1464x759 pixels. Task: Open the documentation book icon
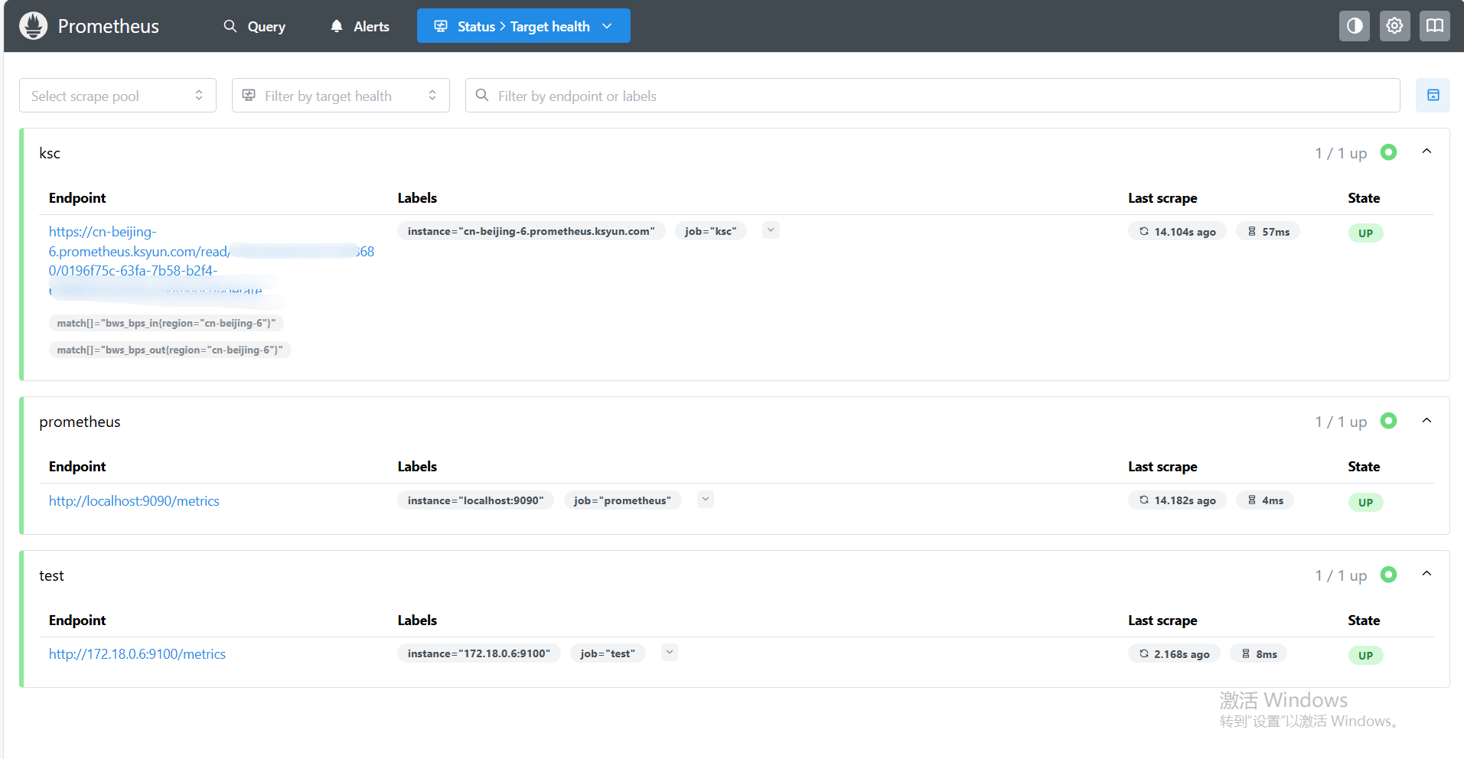(1434, 26)
